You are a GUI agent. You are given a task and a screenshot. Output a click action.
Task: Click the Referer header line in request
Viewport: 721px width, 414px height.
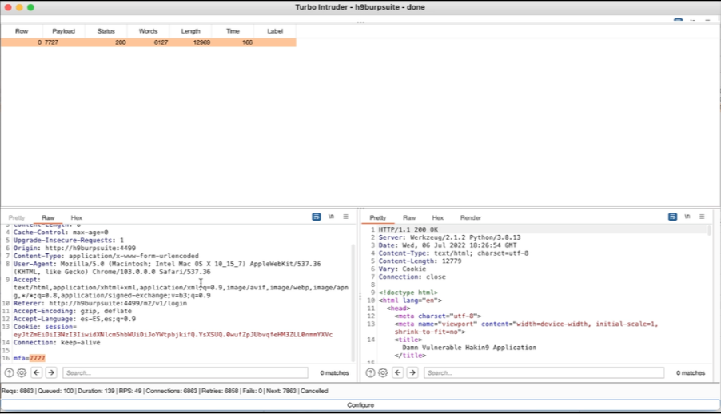click(x=100, y=303)
